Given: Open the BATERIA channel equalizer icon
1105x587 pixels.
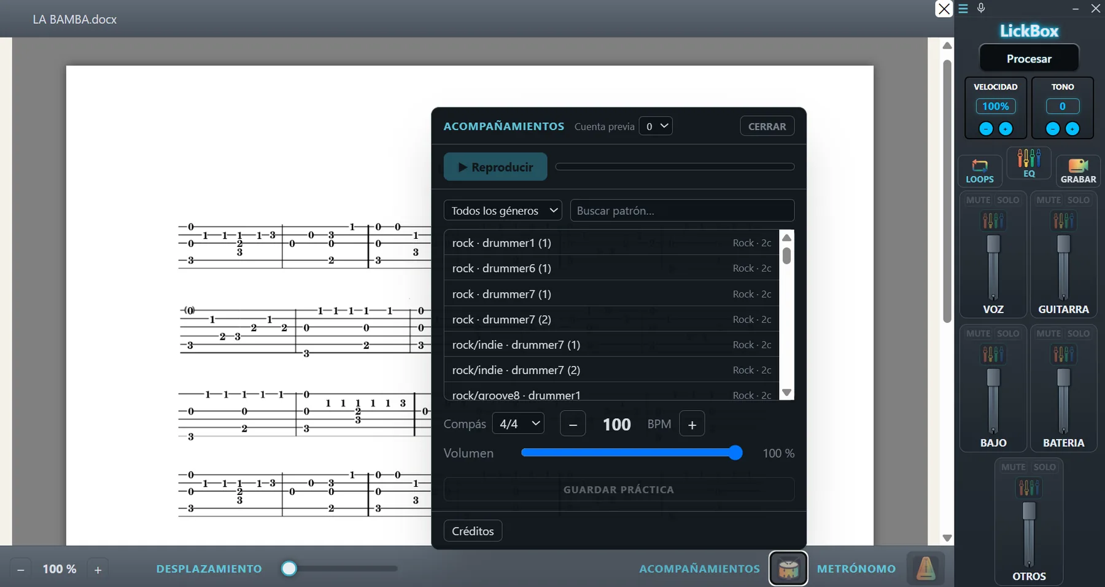Looking at the screenshot, I should tap(1063, 354).
